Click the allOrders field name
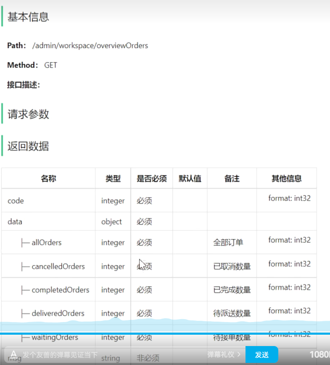Viewport: 330px width, 365px height. click(47, 242)
